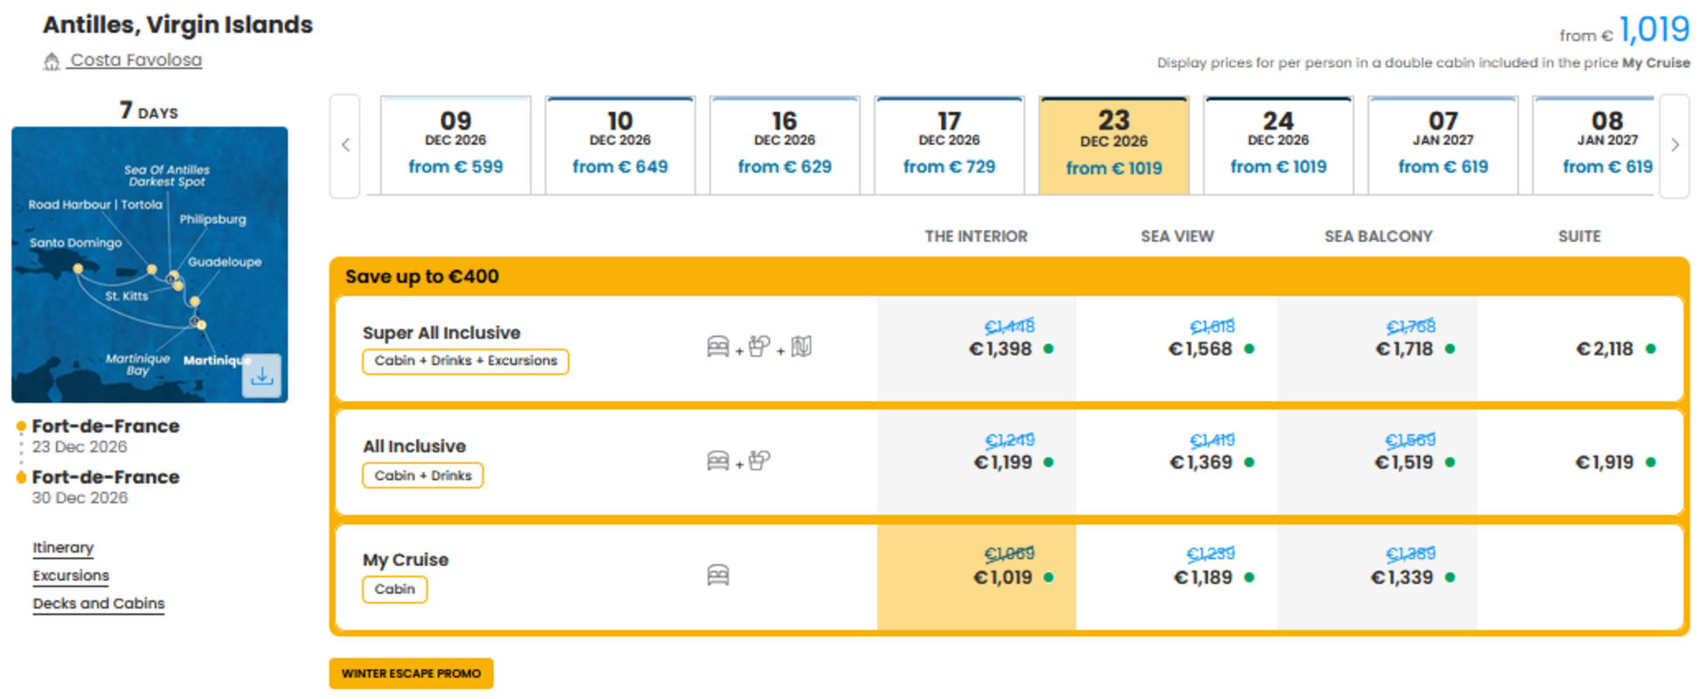Open the Itinerary link
Viewport: 1700px width, 699px height.
pos(63,548)
